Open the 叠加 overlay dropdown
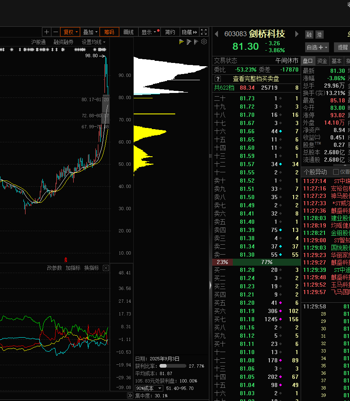The image size is (350, 401). (90, 32)
